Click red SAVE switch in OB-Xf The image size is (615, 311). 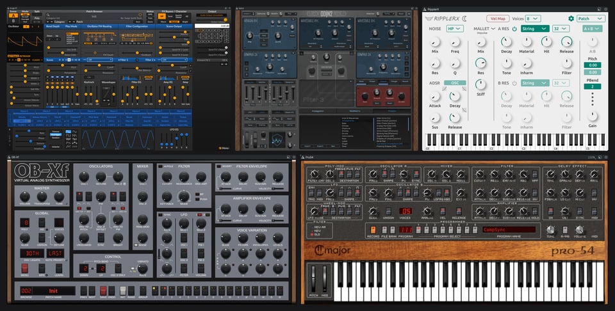102,291
